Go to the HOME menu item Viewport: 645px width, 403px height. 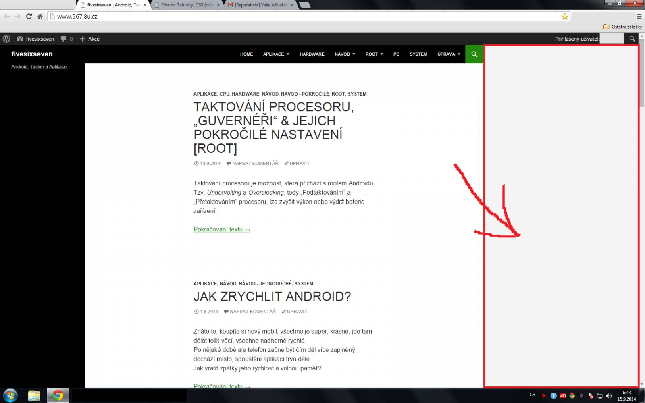pyautogui.click(x=246, y=54)
